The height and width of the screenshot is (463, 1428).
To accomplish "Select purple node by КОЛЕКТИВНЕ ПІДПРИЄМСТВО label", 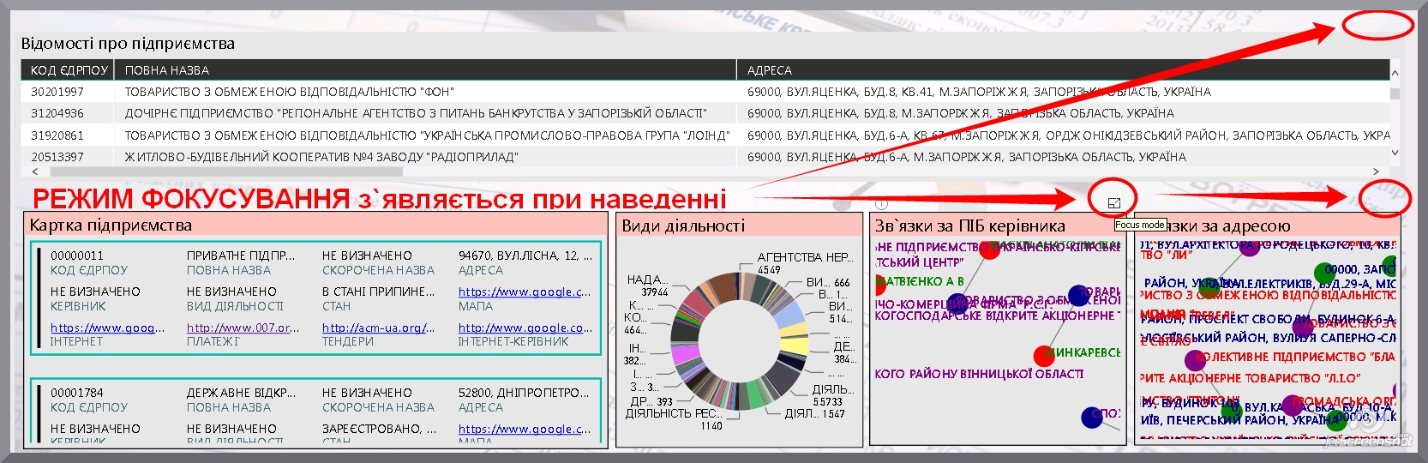I will (x=1195, y=360).
